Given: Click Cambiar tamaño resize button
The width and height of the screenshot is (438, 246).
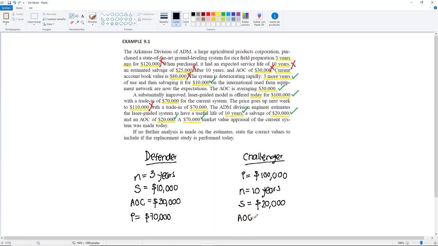Looking at the screenshot, I should pyautogui.click(x=54, y=19).
